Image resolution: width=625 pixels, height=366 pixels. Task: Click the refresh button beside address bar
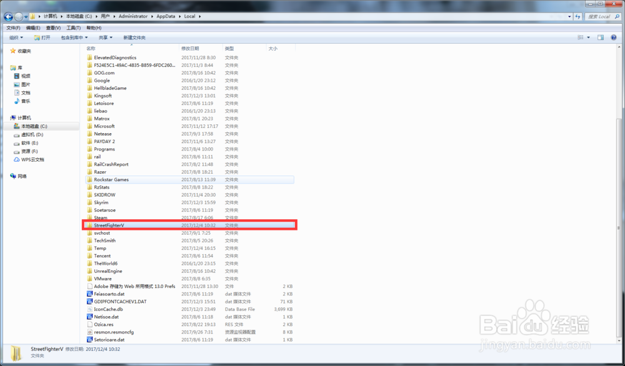coord(578,16)
